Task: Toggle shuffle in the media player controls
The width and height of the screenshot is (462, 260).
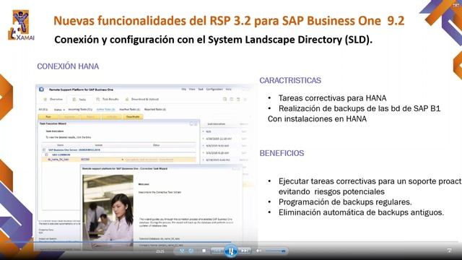Action: [x=182, y=251]
